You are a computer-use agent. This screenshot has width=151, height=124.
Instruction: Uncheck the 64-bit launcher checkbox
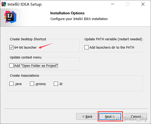tap(11, 47)
